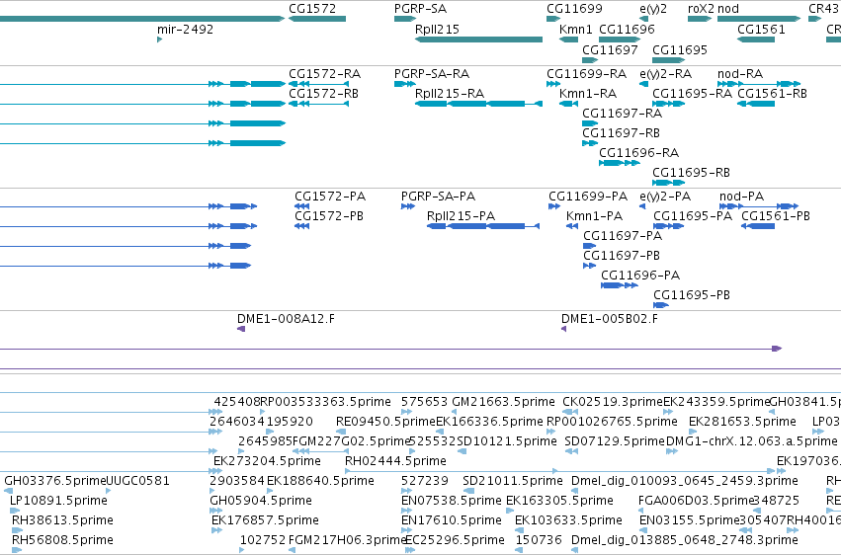Select the long RpII215 gene bar in top track

click(x=479, y=40)
